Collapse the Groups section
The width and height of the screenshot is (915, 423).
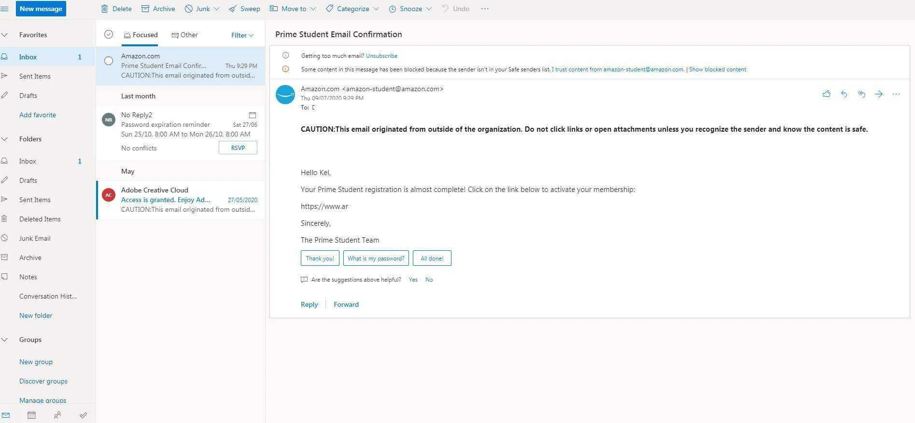[x=5, y=340]
